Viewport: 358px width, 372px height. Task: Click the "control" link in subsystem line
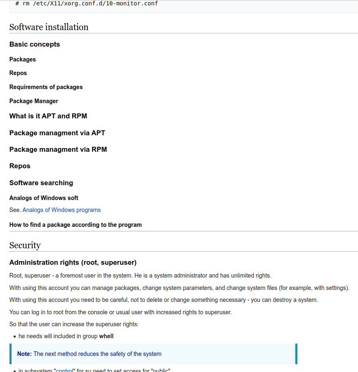point(64,370)
